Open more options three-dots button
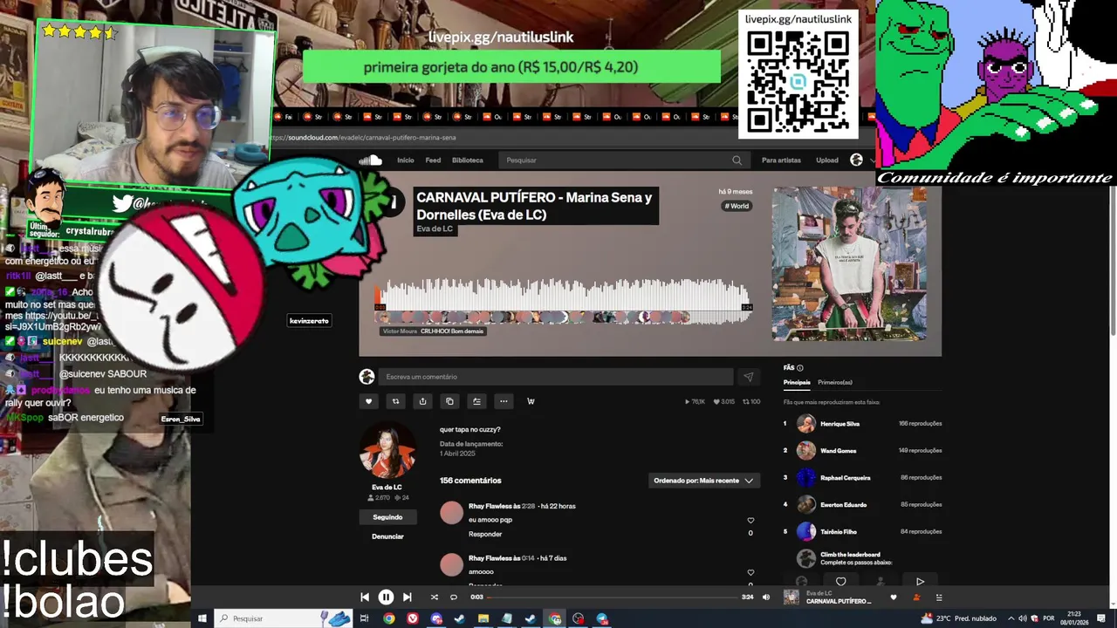Screen dimensions: 1117x628 click(x=504, y=401)
